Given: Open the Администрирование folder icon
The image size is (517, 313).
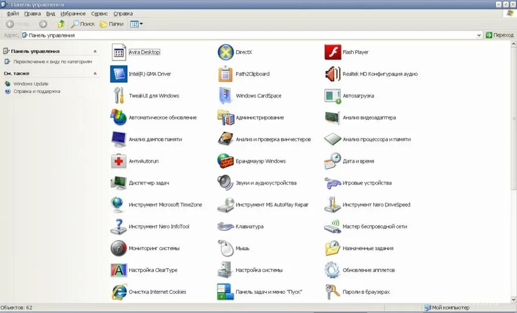Looking at the screenshot, I should [x=225, y=118].
